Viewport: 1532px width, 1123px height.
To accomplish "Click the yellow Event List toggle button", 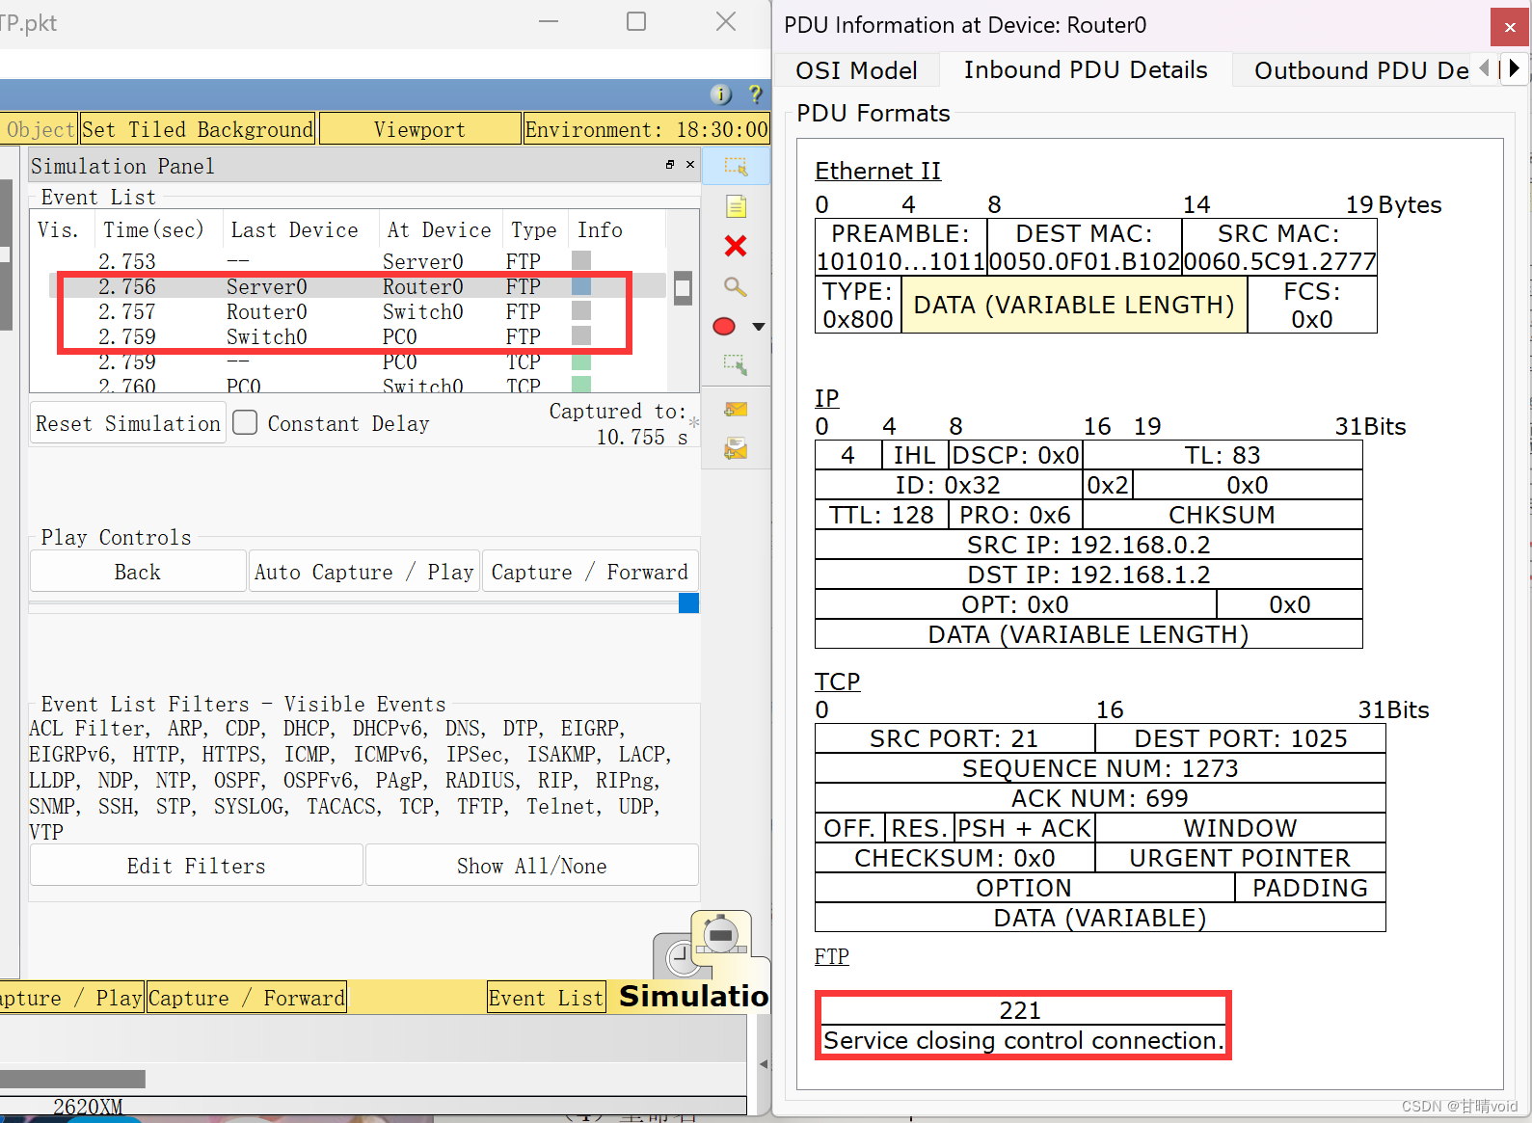I will click(x=546, y=998).
